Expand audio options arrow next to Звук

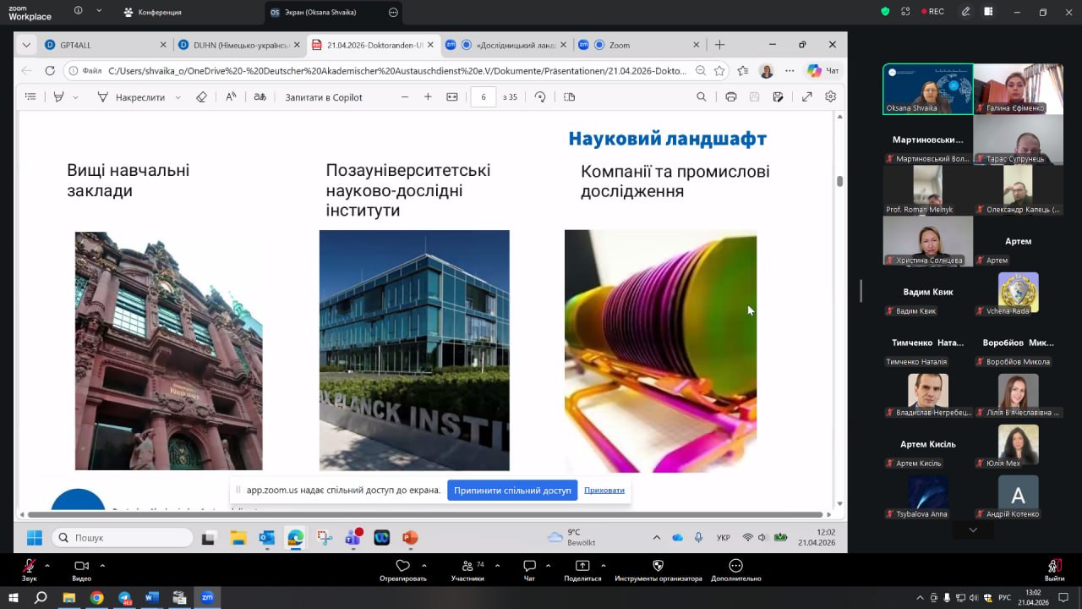(47, 565)
